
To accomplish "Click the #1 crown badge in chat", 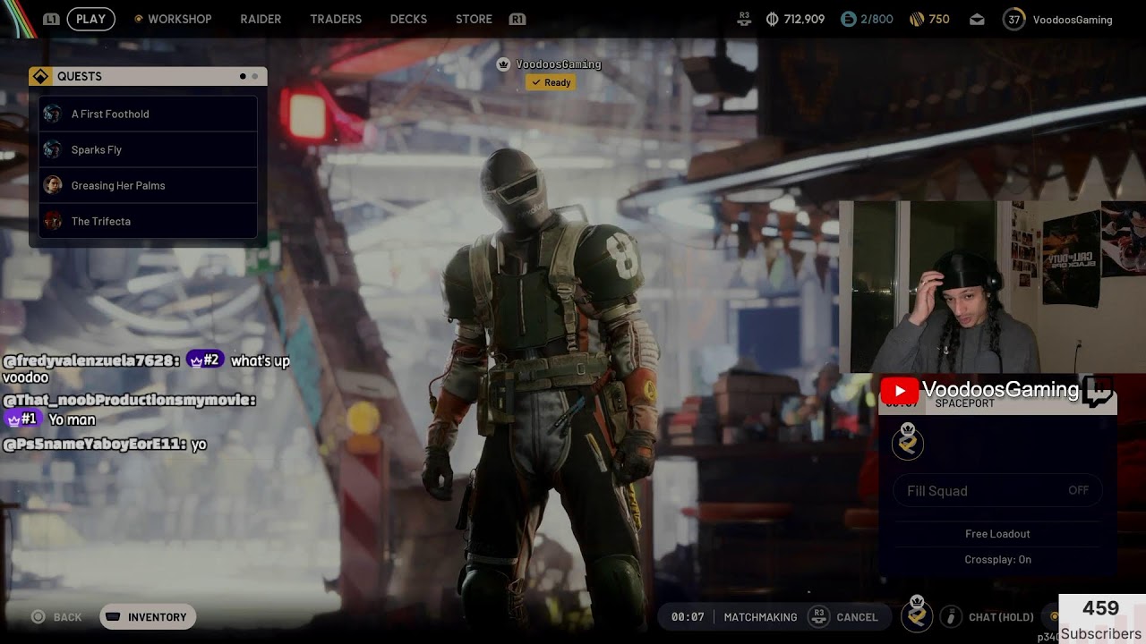I will pyautogui.click(x=22, y=419).
